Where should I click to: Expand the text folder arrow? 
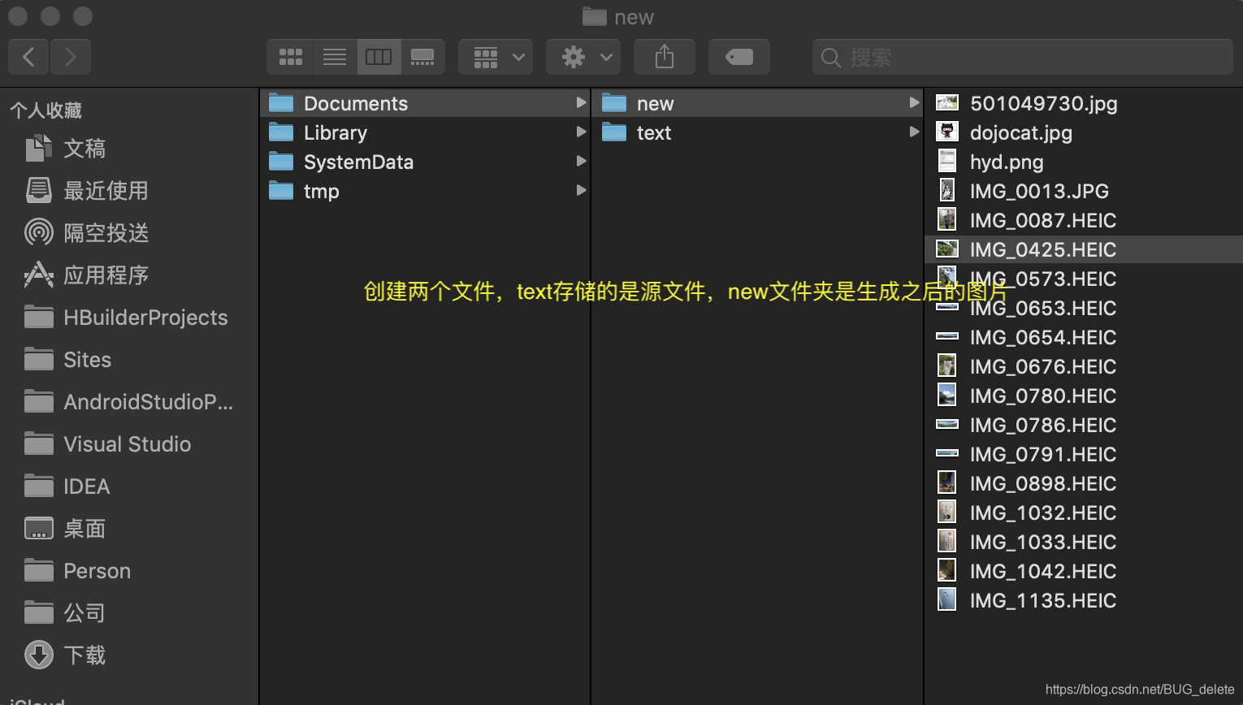[x=914, y=132]
